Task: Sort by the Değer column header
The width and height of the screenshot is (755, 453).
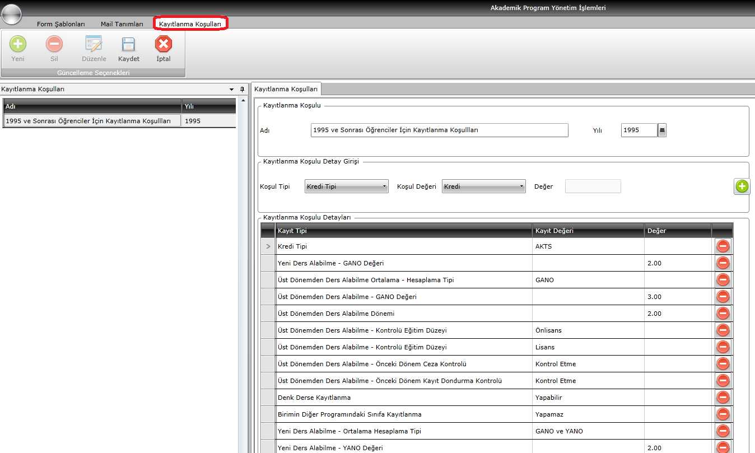Action: (678, 231)
